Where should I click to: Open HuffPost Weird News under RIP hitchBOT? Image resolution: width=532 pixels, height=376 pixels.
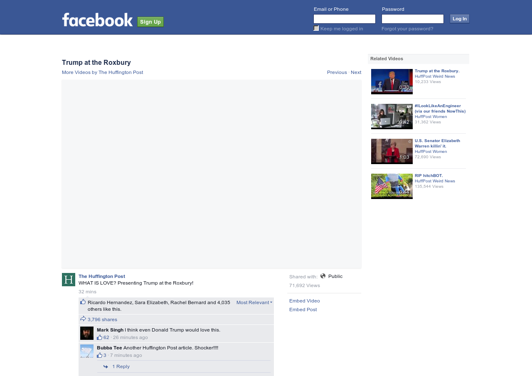(435, 181)
